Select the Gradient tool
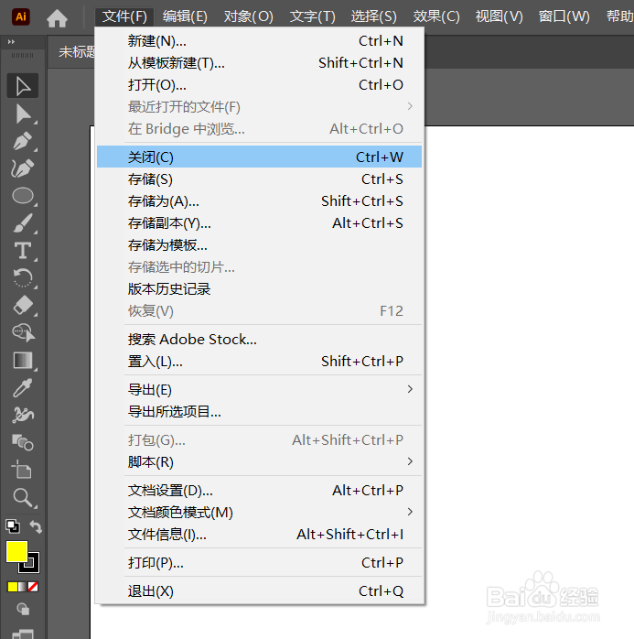 click(x=23, y=361)
